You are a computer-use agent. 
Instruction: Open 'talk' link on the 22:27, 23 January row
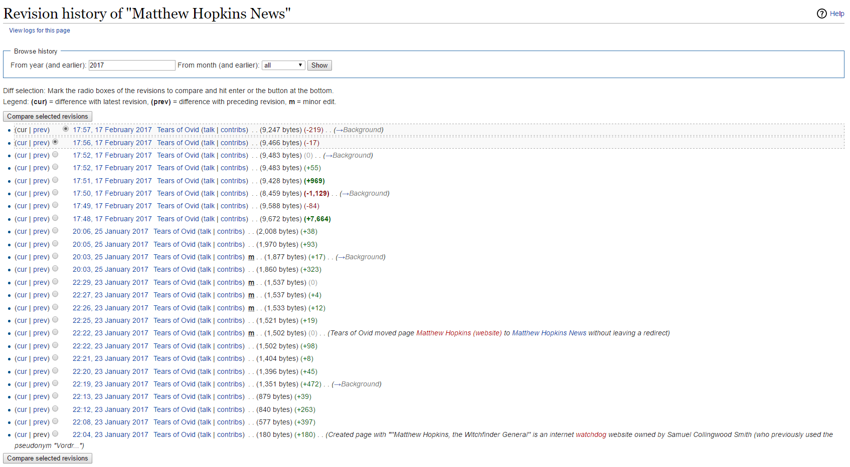pos(206,295)
